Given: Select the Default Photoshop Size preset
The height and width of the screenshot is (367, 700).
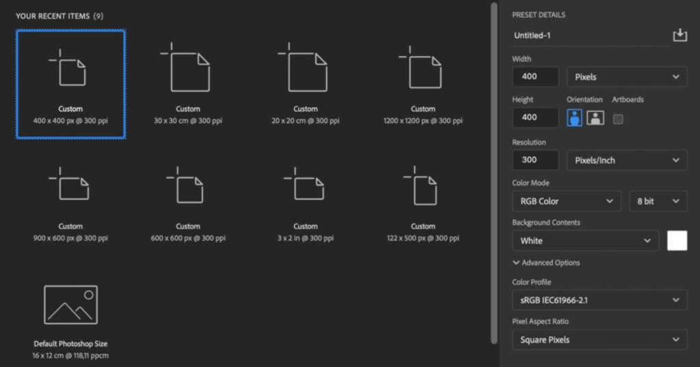Looking at the screenshot, I should 70,321.
